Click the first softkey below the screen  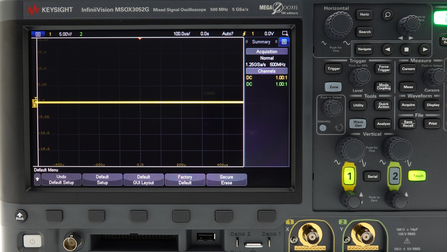54,216
